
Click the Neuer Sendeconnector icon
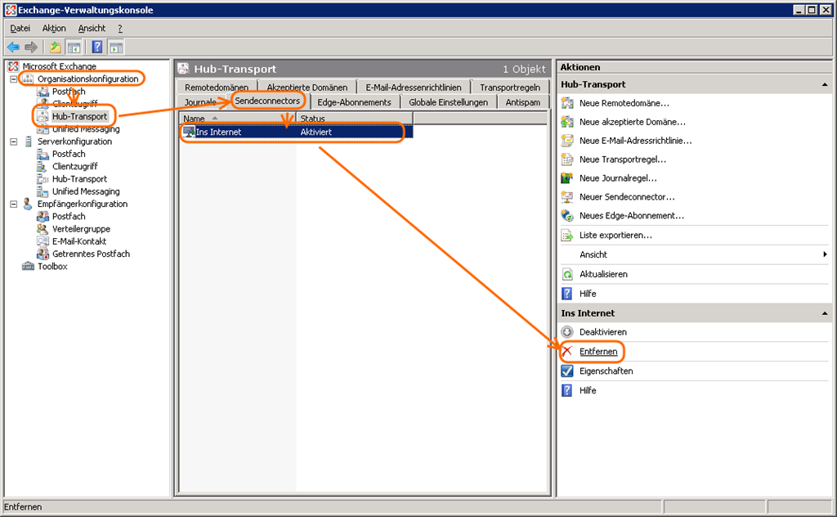pos(567,197)
